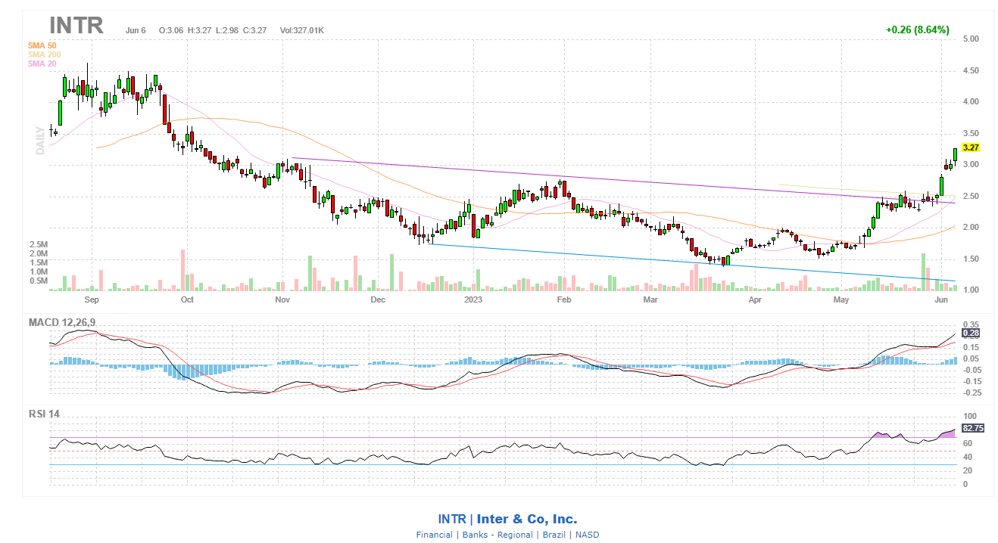Open the Financial sector link
The height and width of the screenshot is (543, 998).
point(435,535)
